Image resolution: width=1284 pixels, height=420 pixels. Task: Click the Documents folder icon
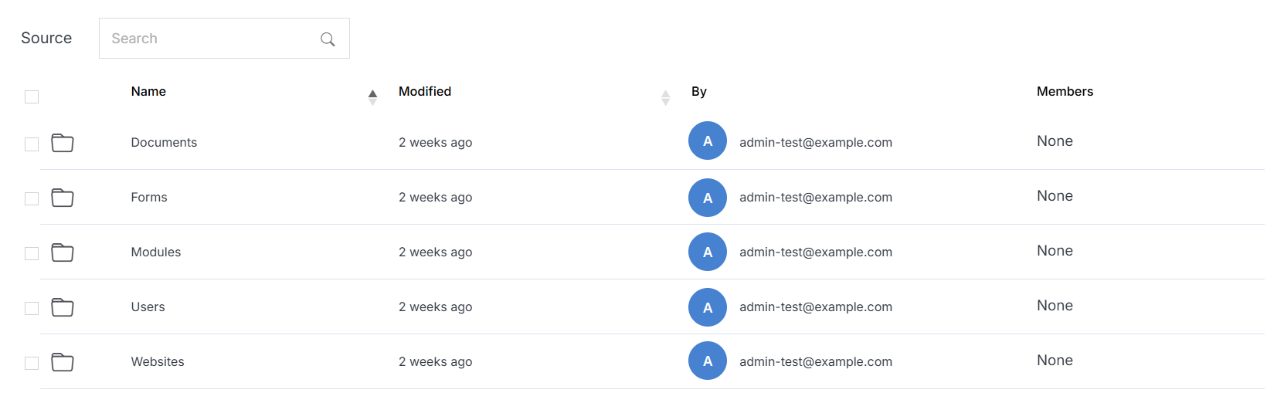pyautogui.click(x=63, y=143)
